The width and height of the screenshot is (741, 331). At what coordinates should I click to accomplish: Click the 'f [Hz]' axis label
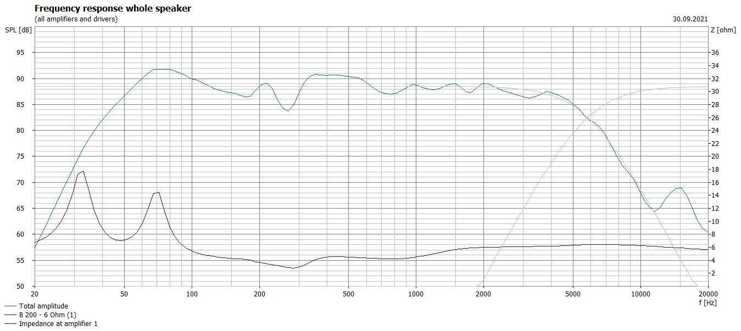pyautogui.click(x=708, y=302)
